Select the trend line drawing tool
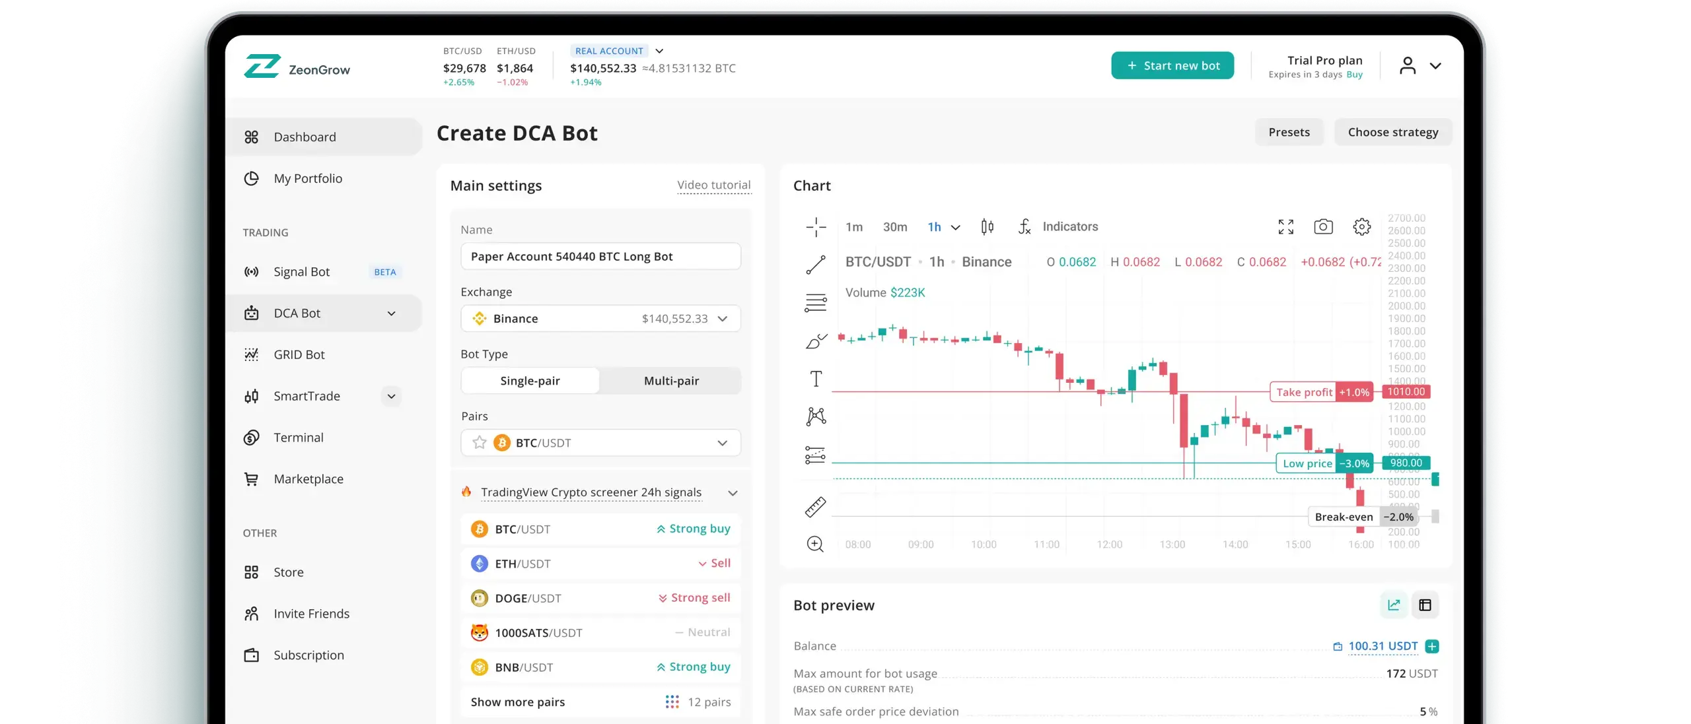1691x724 pixels. (816, 265)
